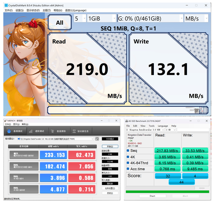
Task: Click the 62.473 write value in TxBENCH
Action: 82,155
